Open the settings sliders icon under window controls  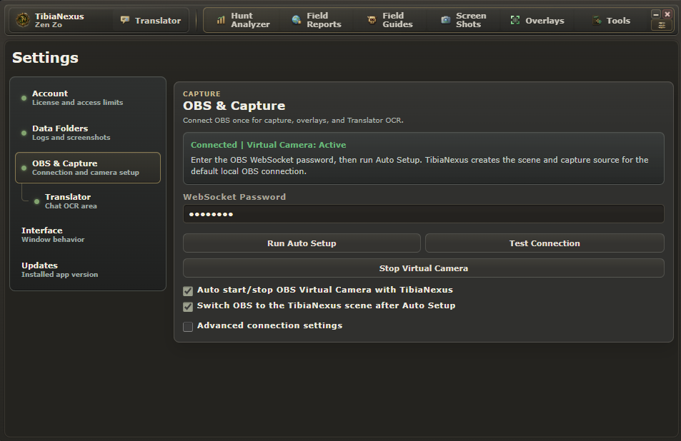click(662, 26)
